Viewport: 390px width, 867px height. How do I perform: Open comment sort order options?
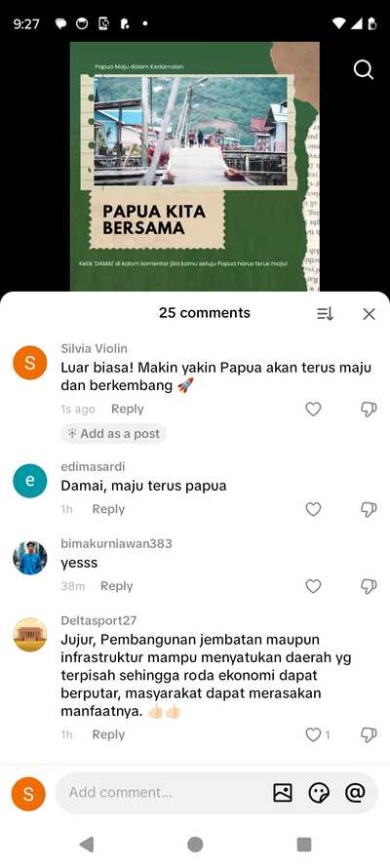pyautogui.click(x=325, y=314)
